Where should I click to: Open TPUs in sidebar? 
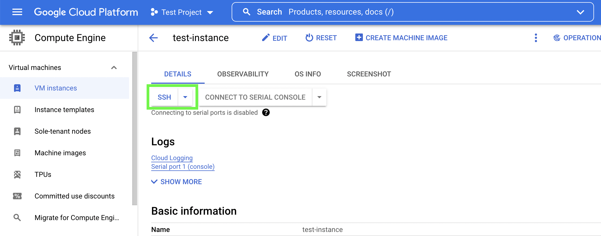pos(65,174)
